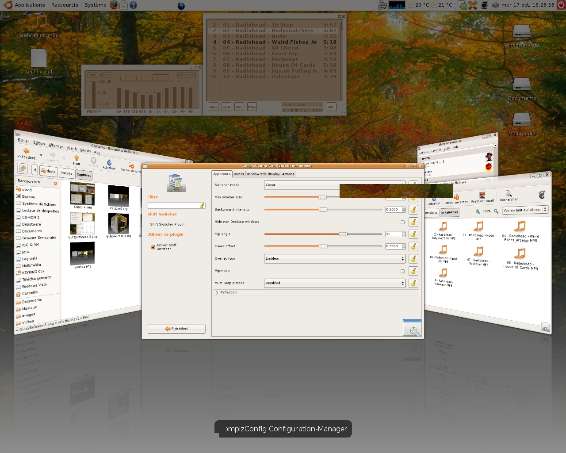The image size is (566, 453).
Task: Open the Multi Output Mode dropdown
Action: click(334, 283)
